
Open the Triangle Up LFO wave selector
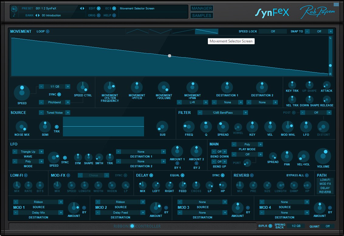coord(28,151)
